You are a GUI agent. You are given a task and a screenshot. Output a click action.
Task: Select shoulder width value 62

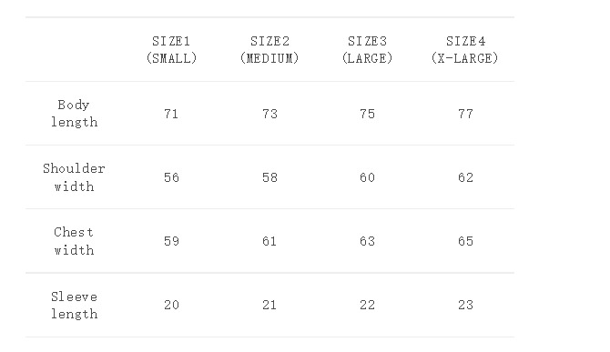coord(465,177)
